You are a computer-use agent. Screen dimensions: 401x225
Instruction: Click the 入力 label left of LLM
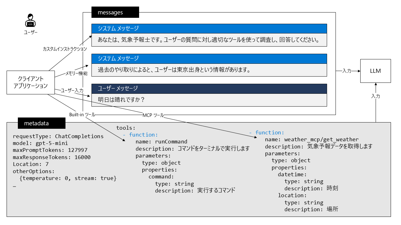point(347,71)
